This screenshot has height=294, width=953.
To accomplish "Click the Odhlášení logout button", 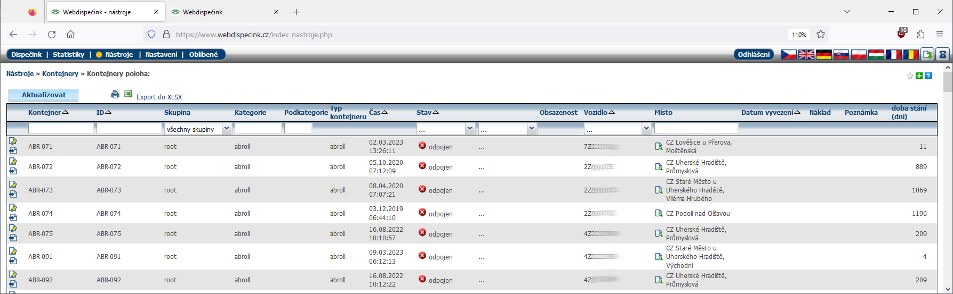I will tap(754, 54).
